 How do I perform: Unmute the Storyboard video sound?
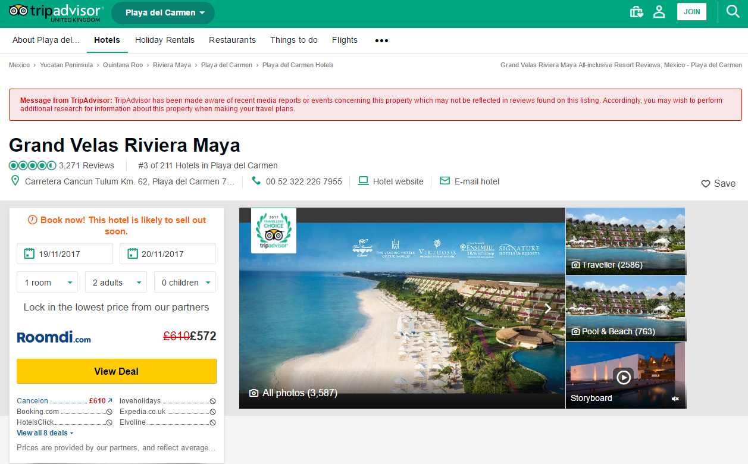(x=675, y=399)
